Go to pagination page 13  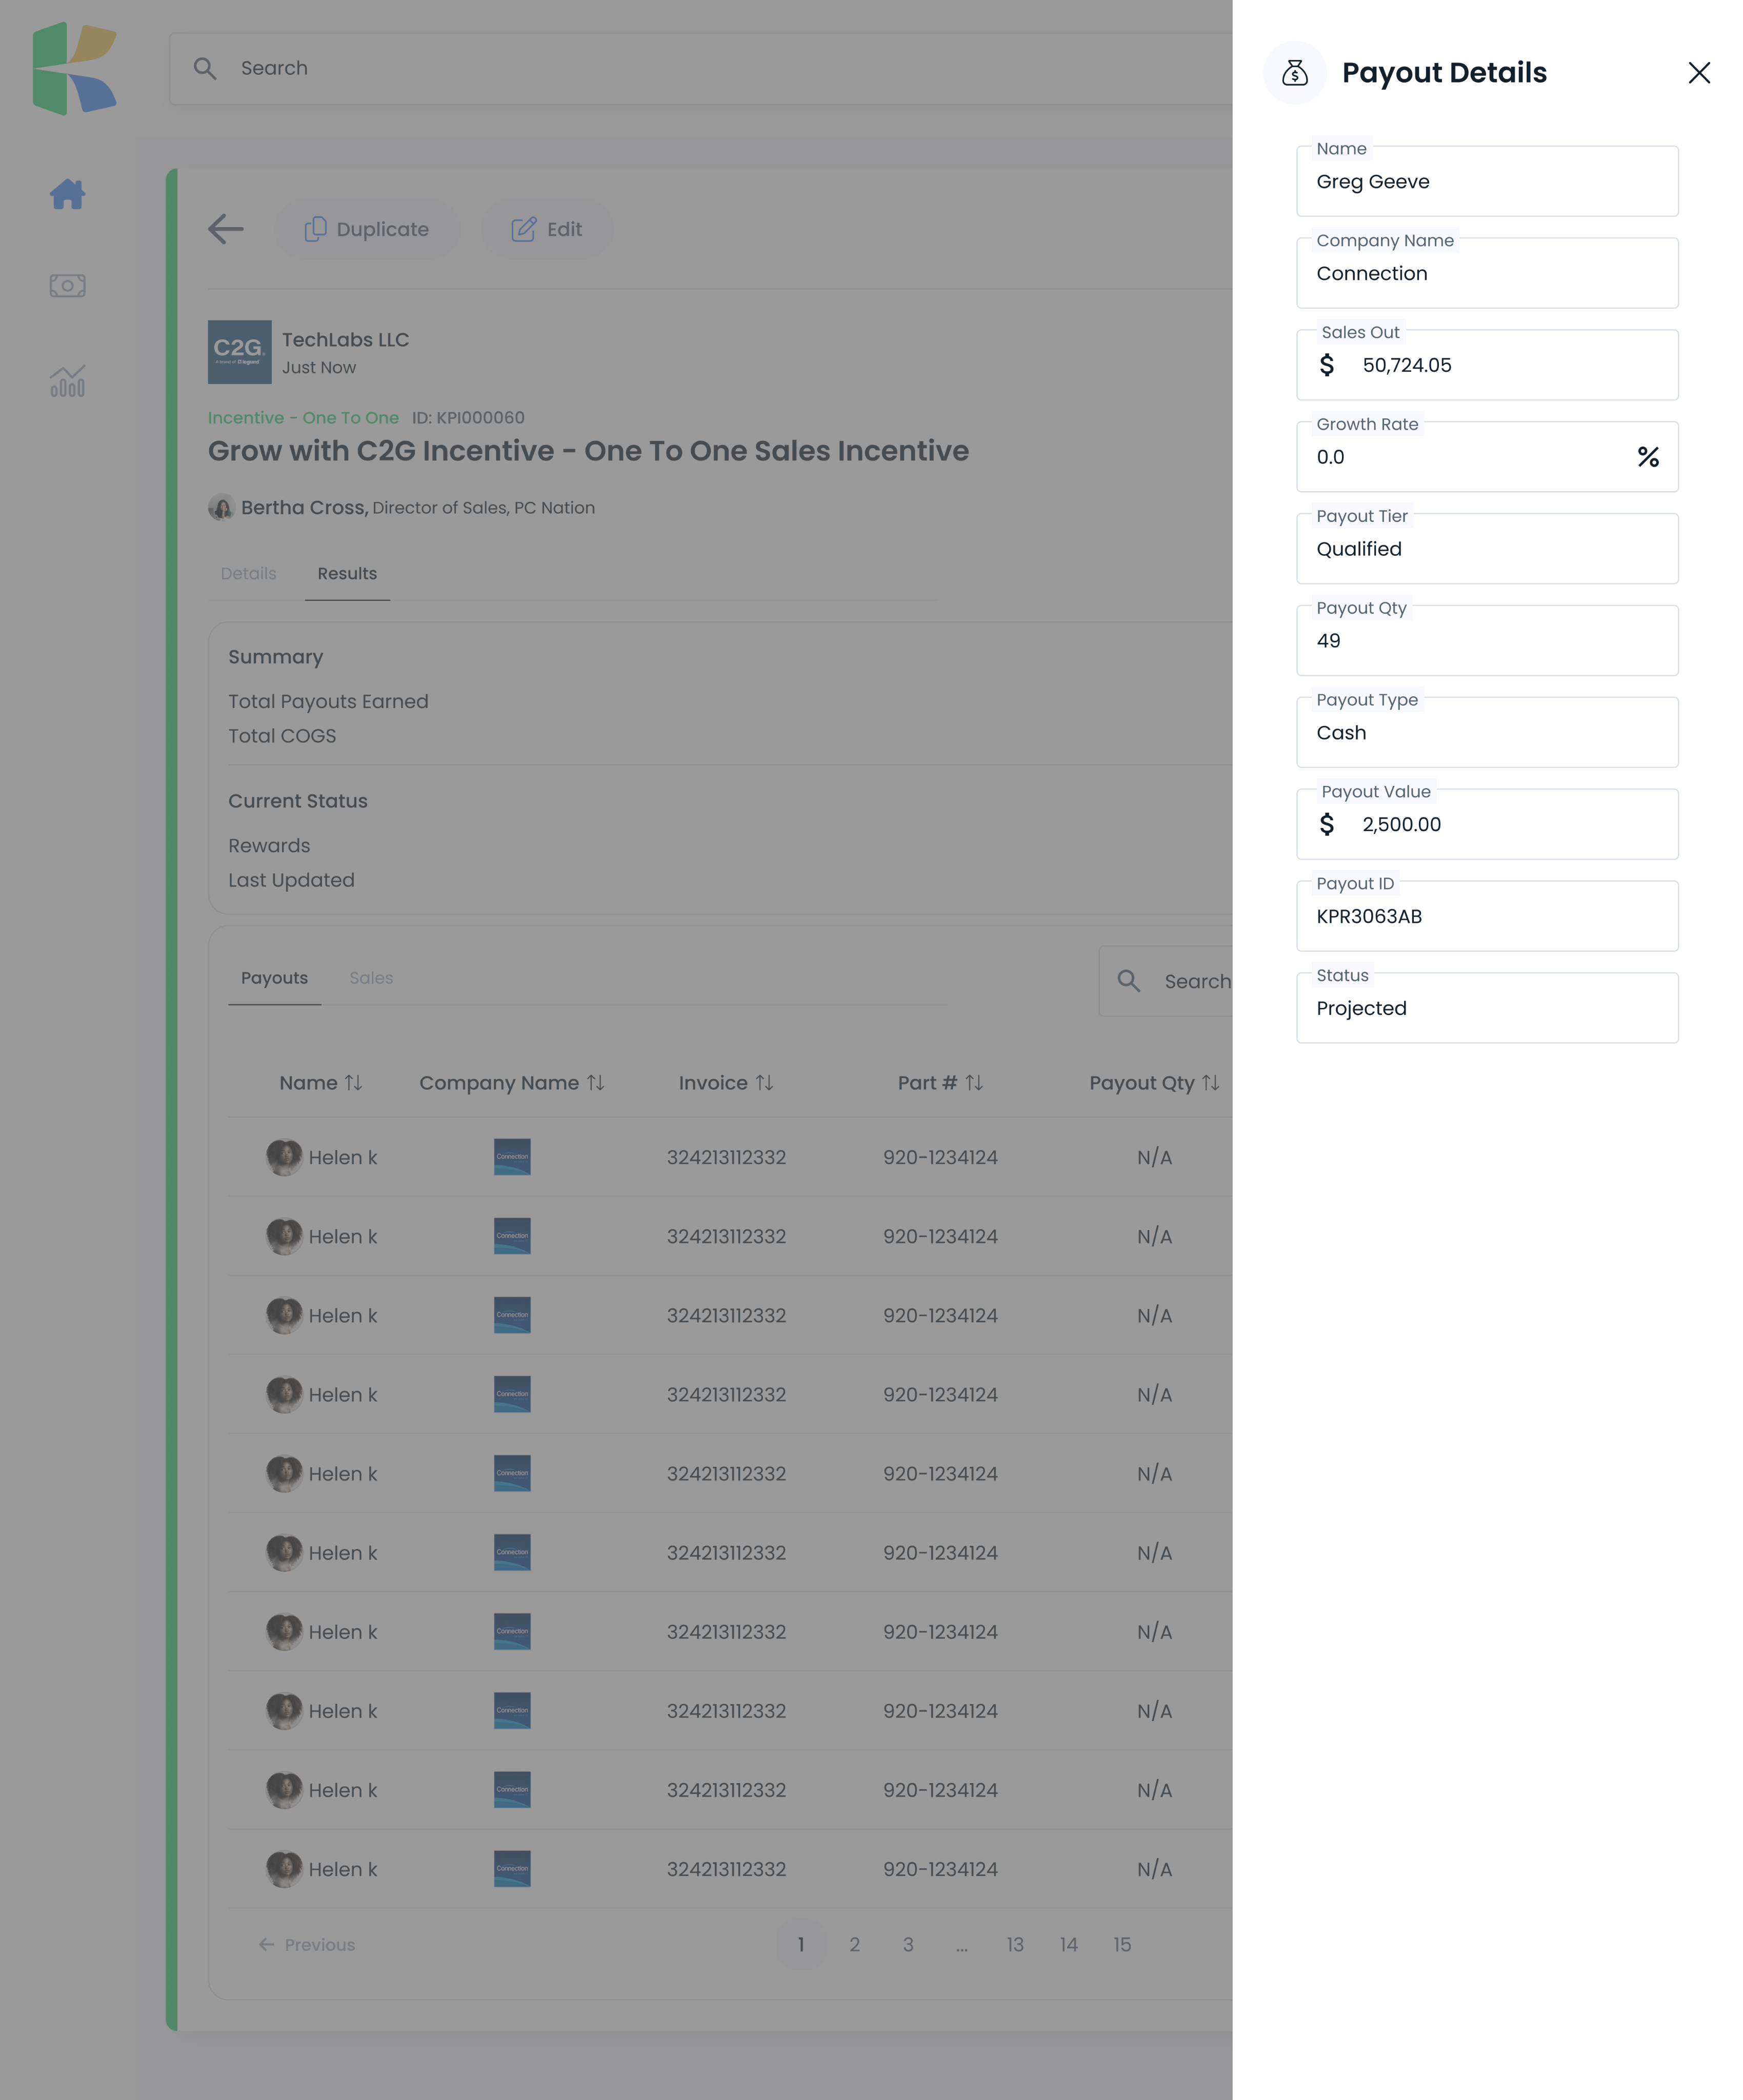tap(1015, 1944)
